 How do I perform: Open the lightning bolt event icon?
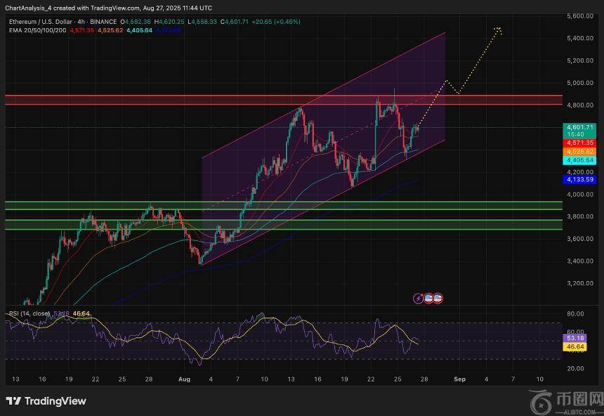tap(419, 299)
